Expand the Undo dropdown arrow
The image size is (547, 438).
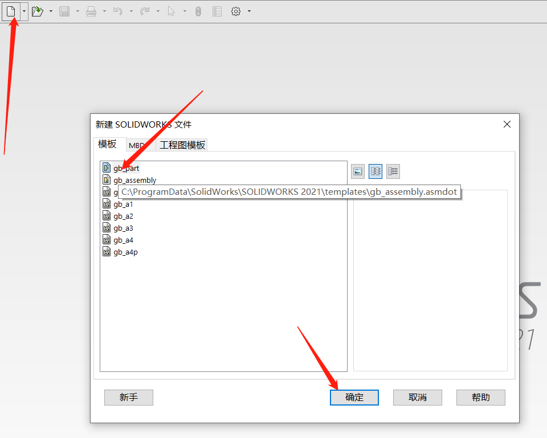pos(131,11)
